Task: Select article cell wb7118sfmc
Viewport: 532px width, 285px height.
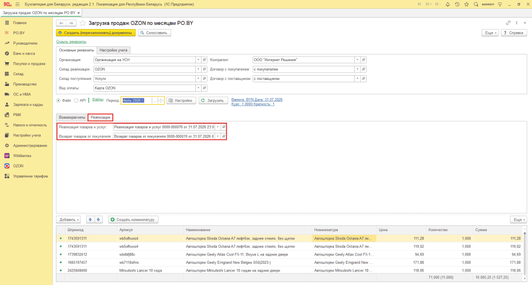Action: point(129,263)
